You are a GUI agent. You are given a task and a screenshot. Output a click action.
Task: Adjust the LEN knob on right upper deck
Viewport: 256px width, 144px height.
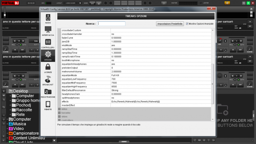click(x=220, y=41)
